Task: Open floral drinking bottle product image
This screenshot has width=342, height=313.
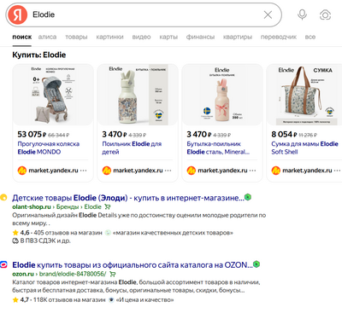Action: [x=138, y=95]
